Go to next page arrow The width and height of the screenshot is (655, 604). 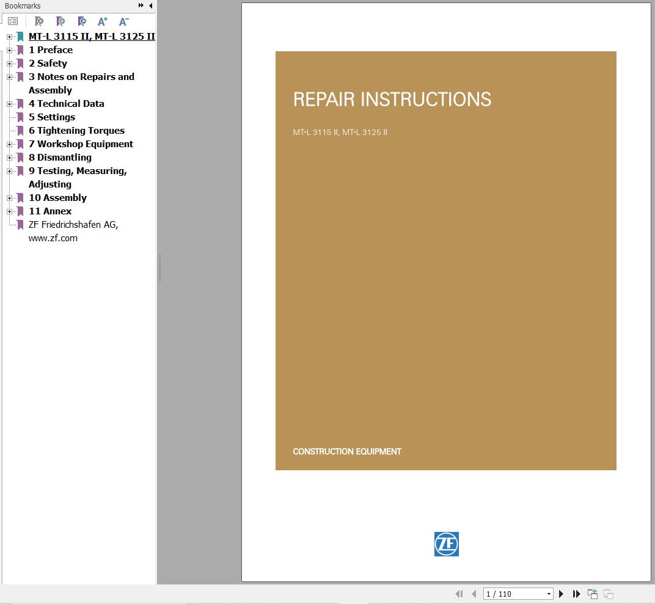(561, 594)
